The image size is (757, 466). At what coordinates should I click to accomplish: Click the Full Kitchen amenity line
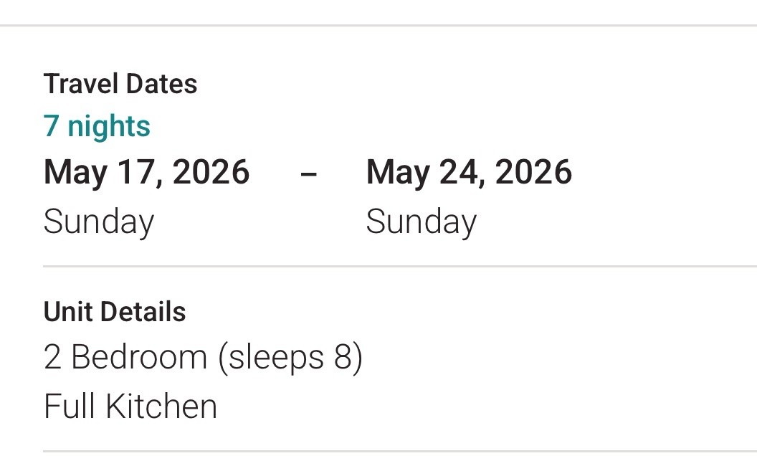click(130, 406)
